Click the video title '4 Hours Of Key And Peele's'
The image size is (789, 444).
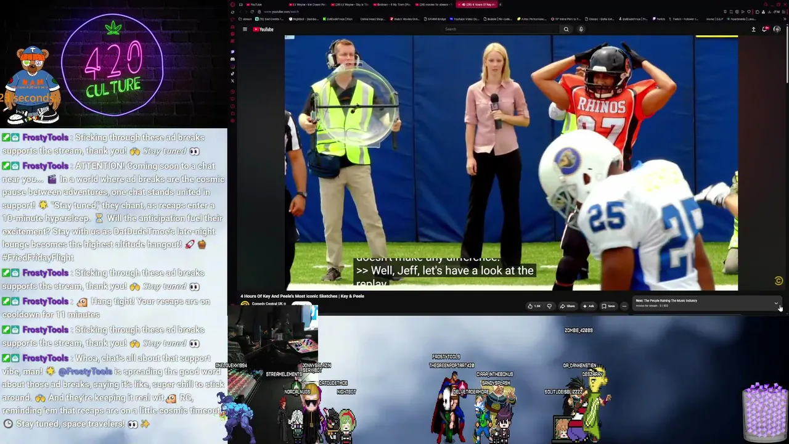[x=302, y=296]
